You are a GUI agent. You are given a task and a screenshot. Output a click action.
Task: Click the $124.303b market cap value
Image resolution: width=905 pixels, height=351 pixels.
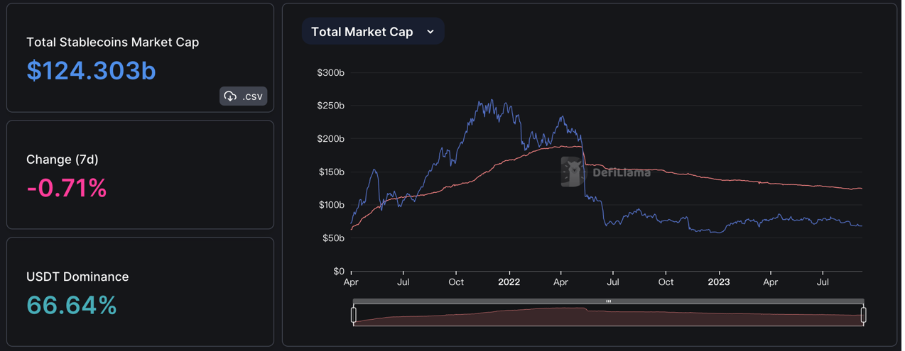[91, 70]
